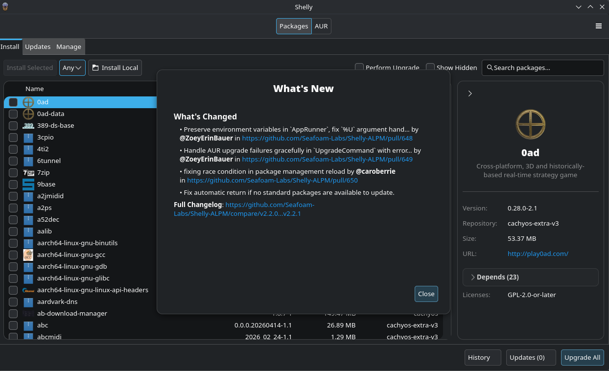Click the Updates (0) button

click(531, 357)
